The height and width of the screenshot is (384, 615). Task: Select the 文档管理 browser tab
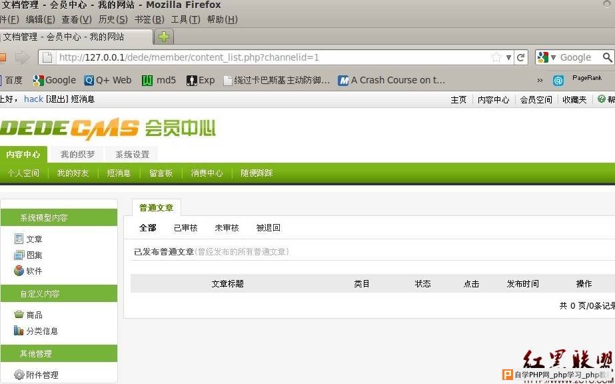coord(75,37)
